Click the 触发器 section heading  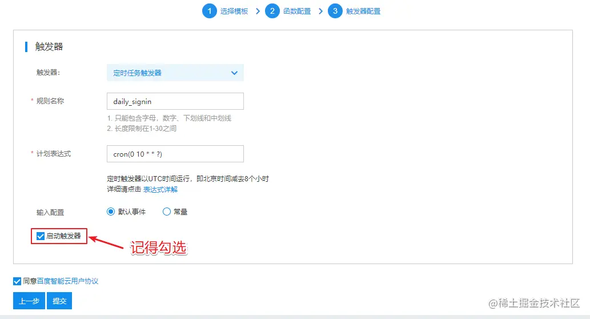pyautogui.click(x=49, y=47)
